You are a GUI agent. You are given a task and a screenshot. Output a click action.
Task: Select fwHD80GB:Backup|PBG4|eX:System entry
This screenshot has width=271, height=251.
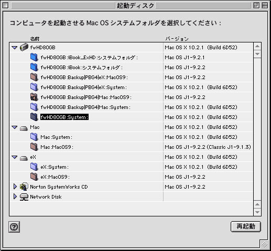point(83,88)
